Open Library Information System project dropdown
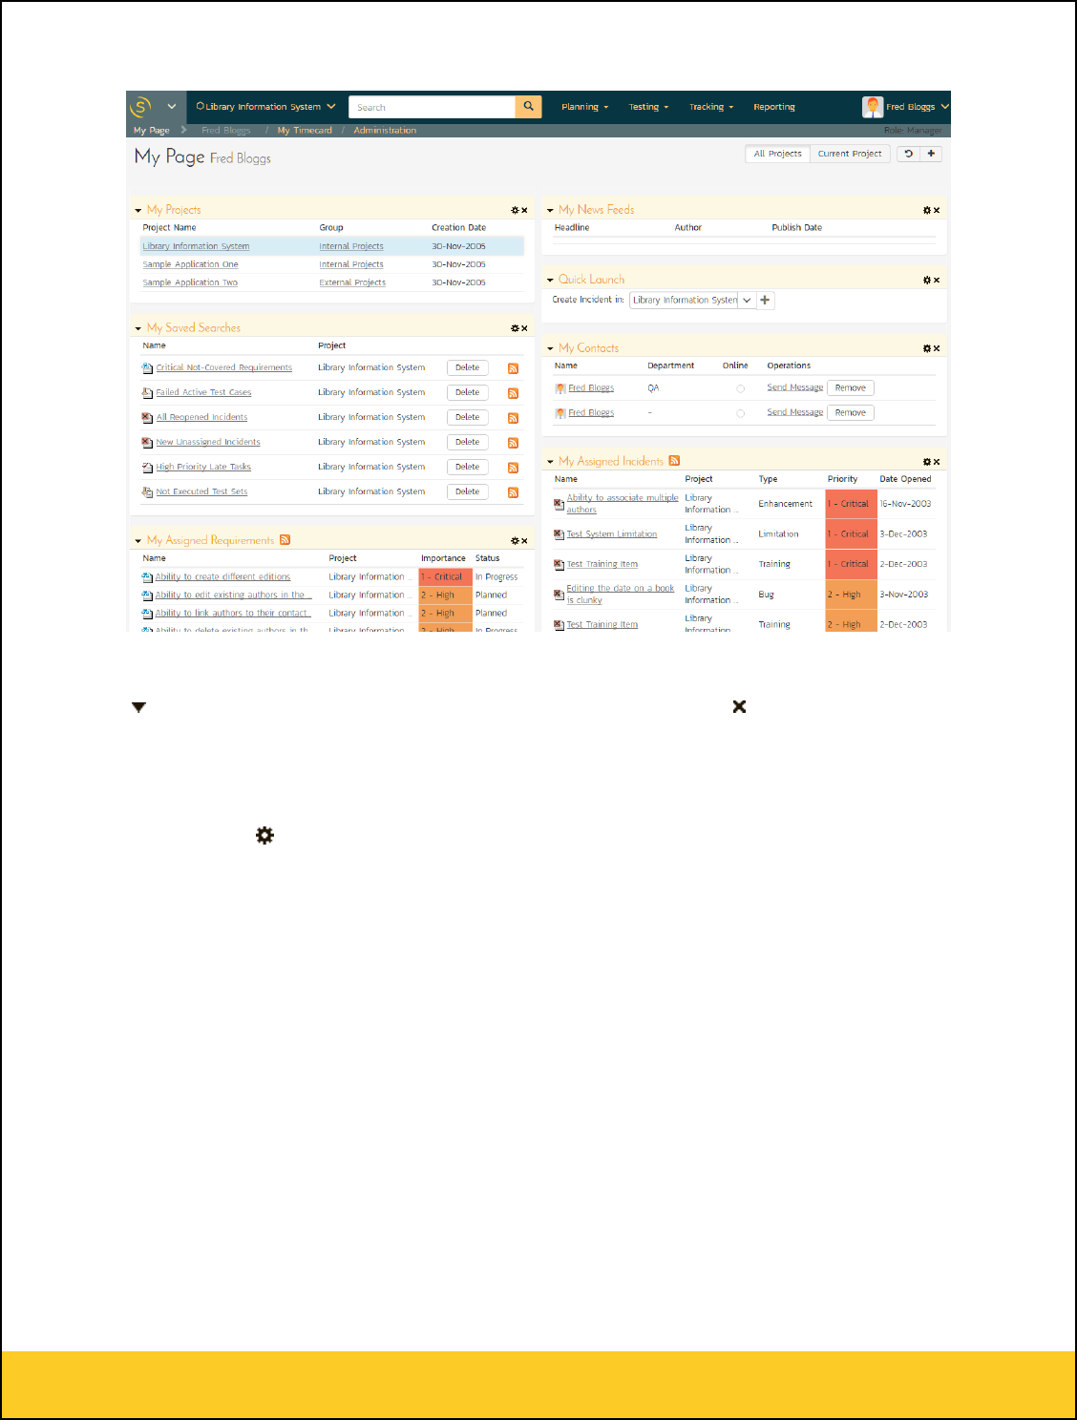 coord(331,107)
